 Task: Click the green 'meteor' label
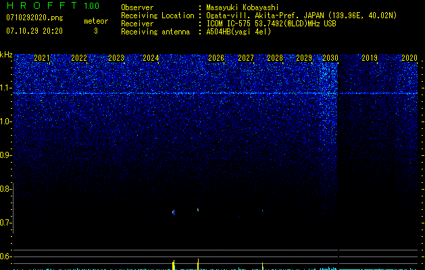click(96, 21)
